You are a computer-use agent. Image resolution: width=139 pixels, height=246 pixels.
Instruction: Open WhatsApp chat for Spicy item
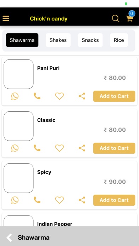pyautogui.click(x=15, y=200)
